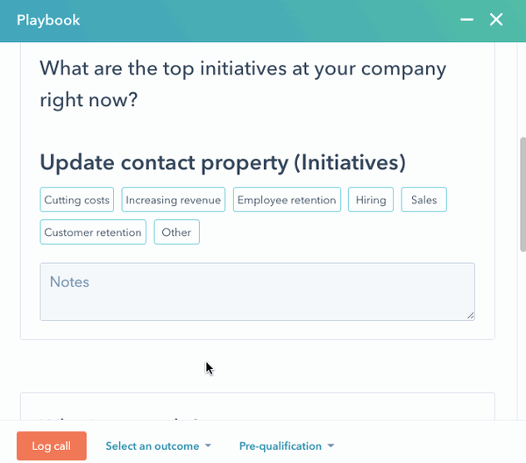Select the Sales initiative chip
The image size is (526, 463).
424,200
